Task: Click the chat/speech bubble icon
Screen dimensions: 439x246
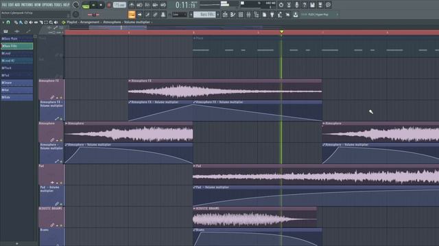Action: coord(328,5)
